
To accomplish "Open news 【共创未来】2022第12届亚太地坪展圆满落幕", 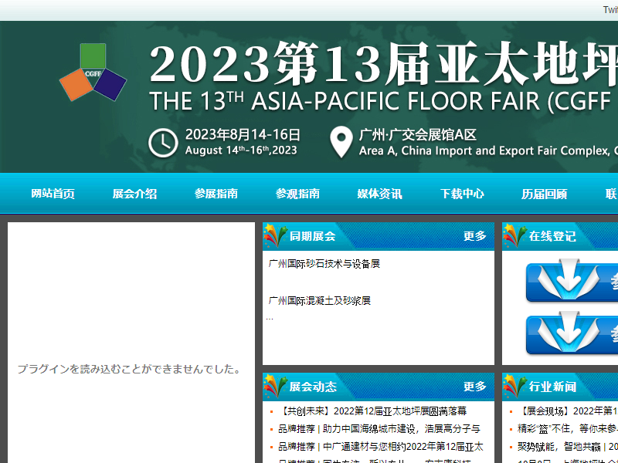I will click(372, 411).
